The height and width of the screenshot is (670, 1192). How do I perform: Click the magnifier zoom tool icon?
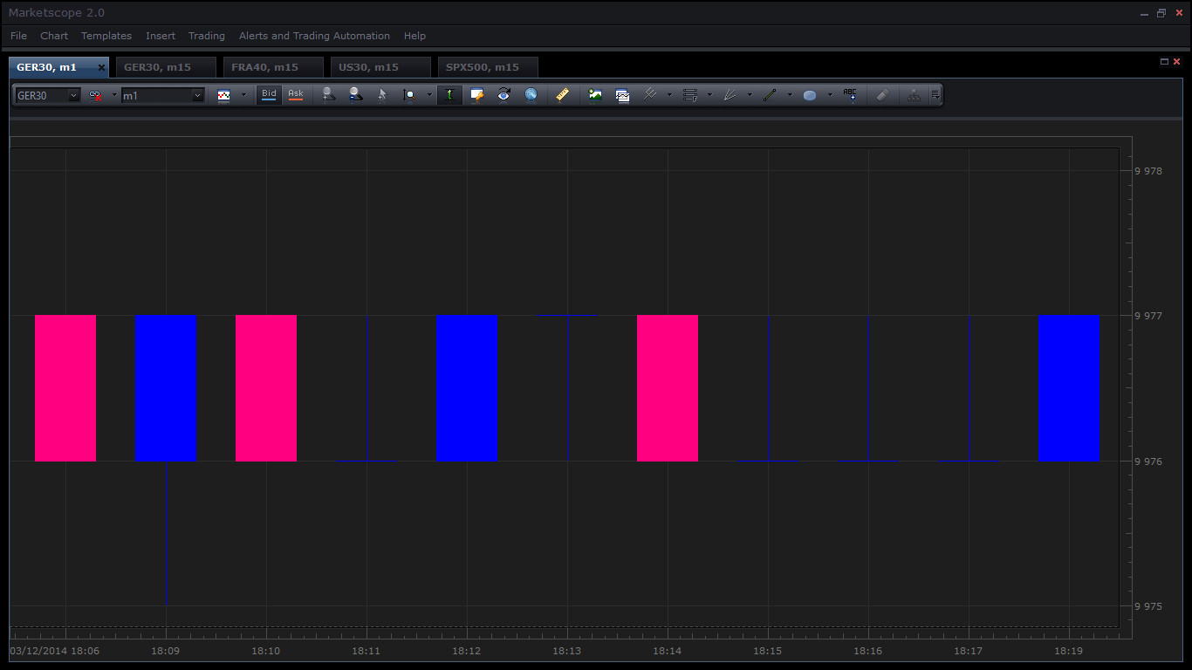(x=408, y=95)
